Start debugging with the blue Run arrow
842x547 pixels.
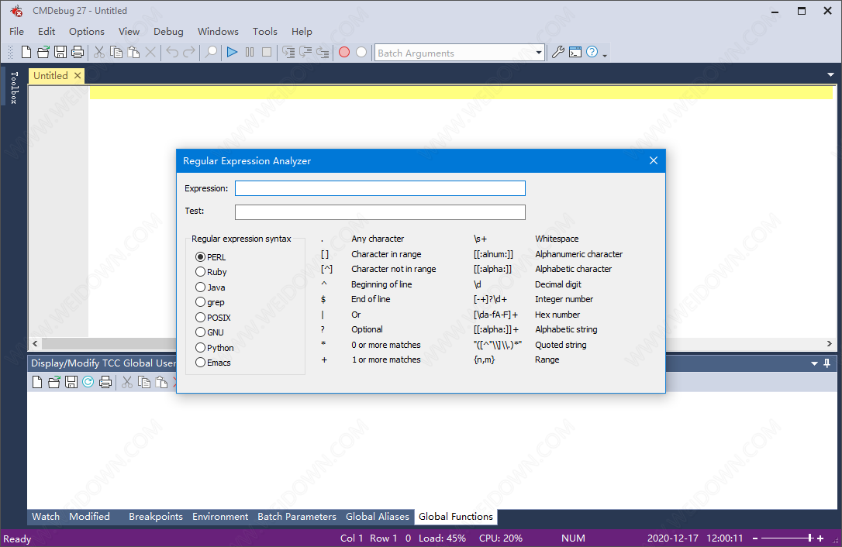pyautogui.click(x=232, y=52)
